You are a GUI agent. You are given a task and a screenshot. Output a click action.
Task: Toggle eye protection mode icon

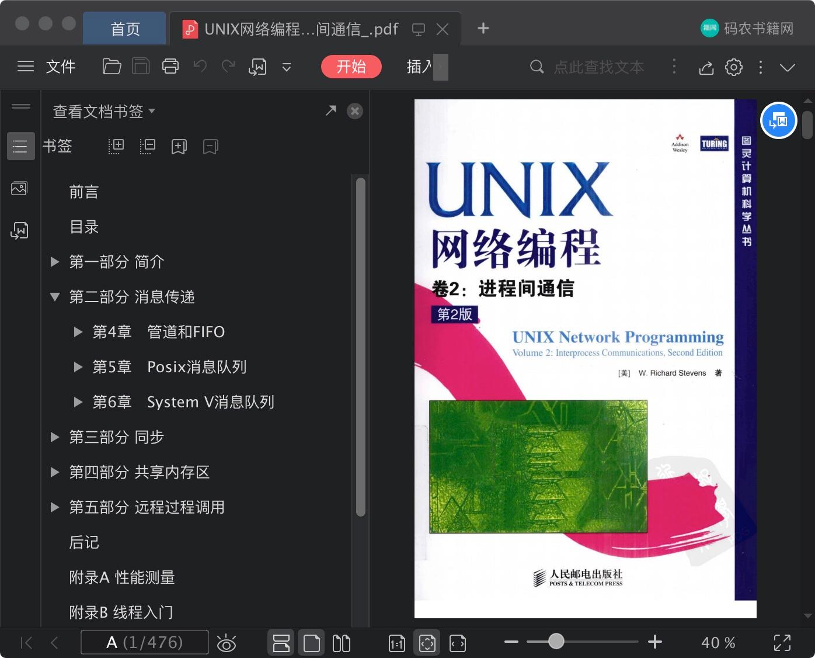pyautogui.click(x=227, y=643)
